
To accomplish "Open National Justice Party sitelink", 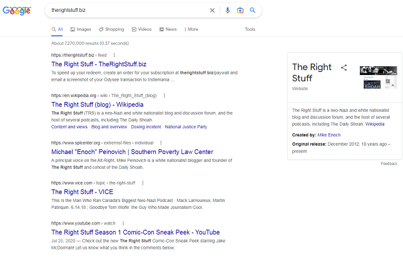I will pos(186,127).
